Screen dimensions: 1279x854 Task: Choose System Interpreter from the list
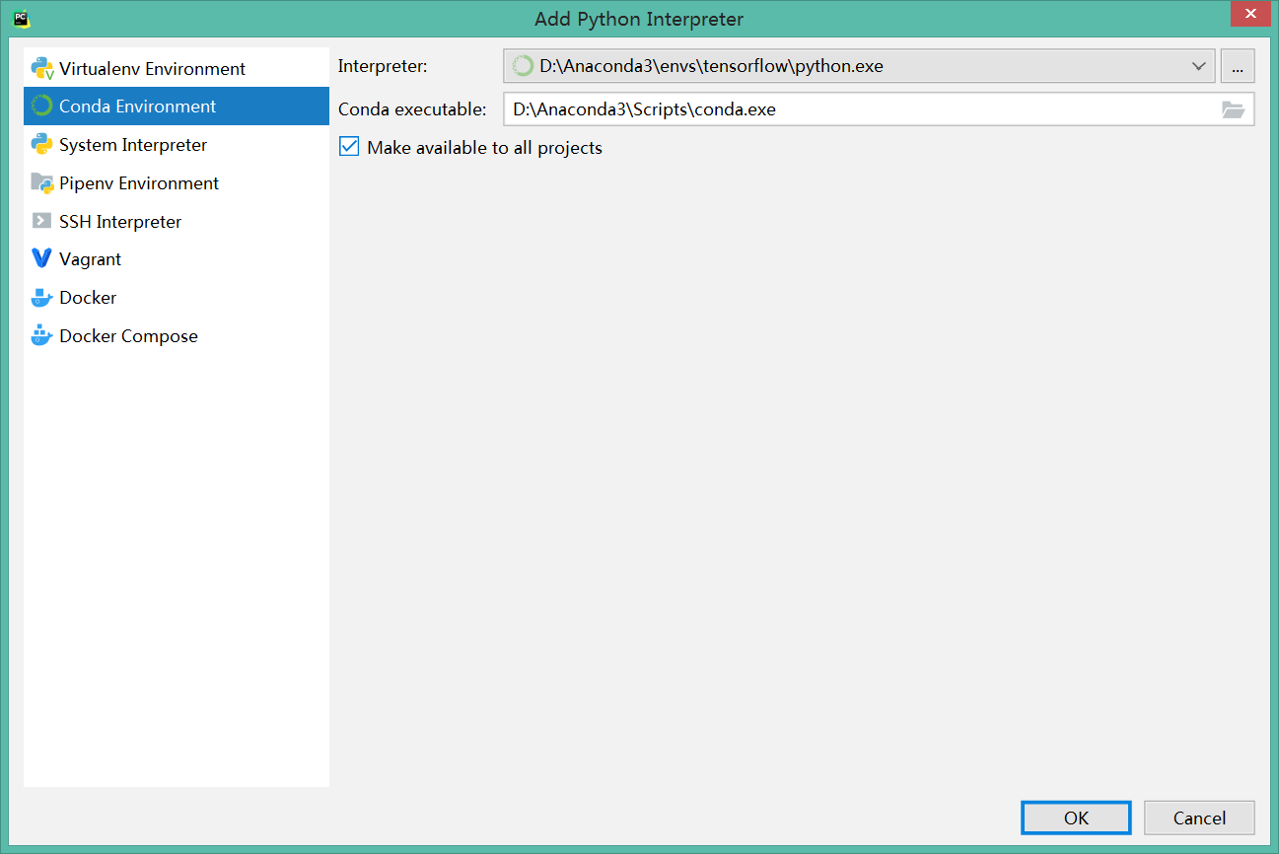tap(177, 144)
